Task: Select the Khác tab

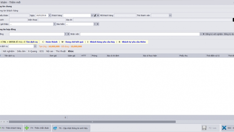Action: (x=71, y=51)
